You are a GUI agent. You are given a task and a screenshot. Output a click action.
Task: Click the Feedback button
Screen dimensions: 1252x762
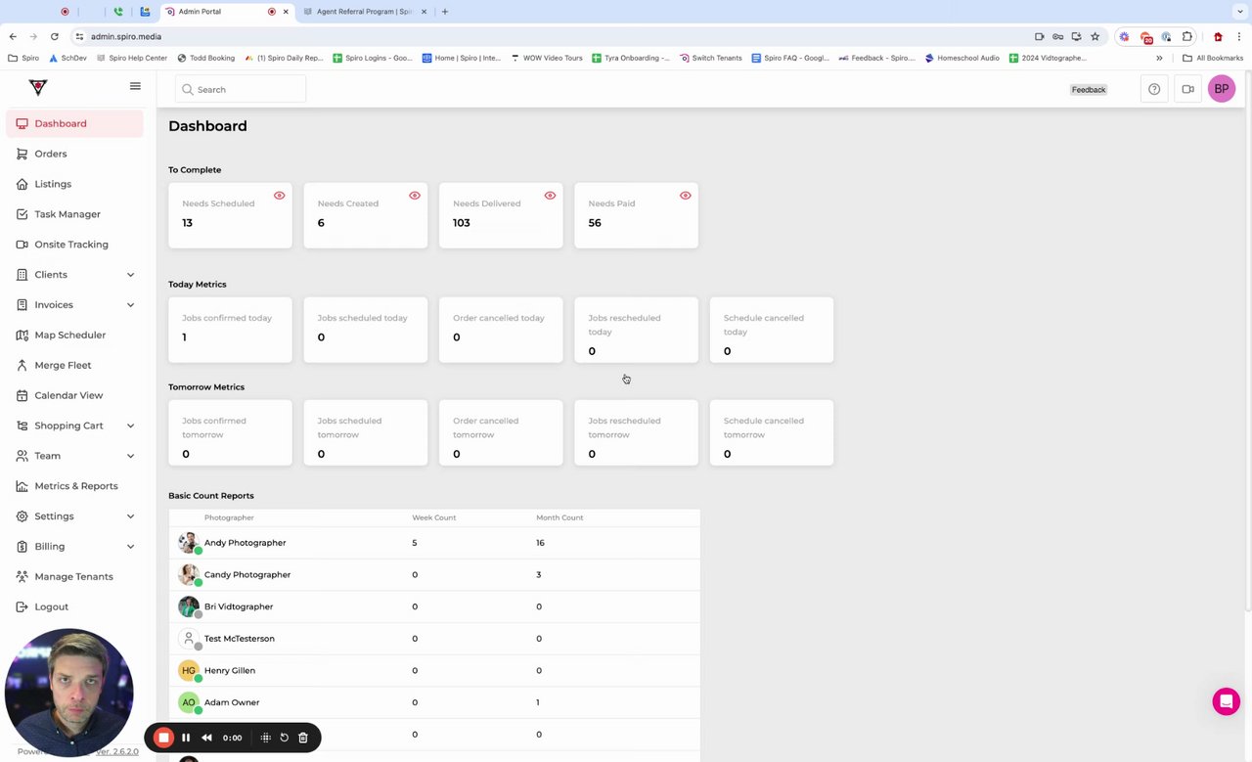pyautogui.click(x=1089, y=90)
